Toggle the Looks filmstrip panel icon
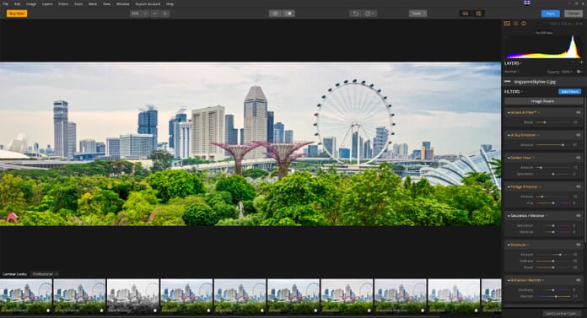587x318 pixels. (x=466, y=13)
